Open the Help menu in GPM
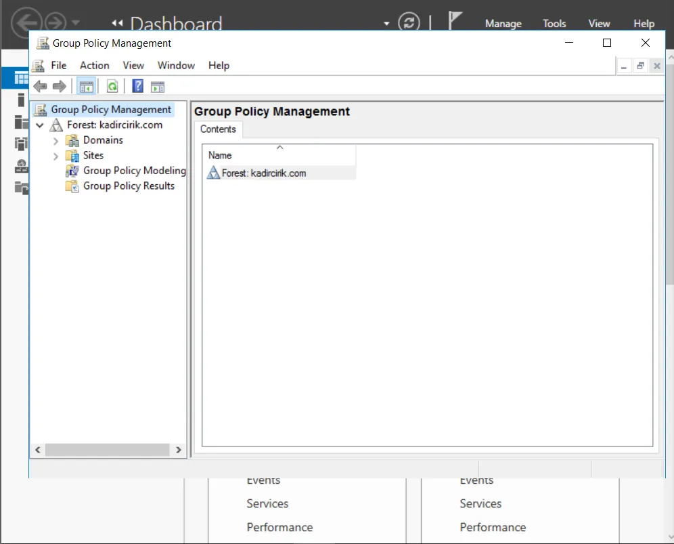674x544 pixels. (x=219, y=66)
